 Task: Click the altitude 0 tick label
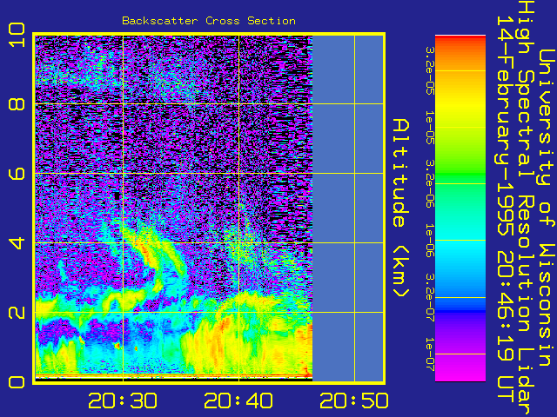[17, 382]
